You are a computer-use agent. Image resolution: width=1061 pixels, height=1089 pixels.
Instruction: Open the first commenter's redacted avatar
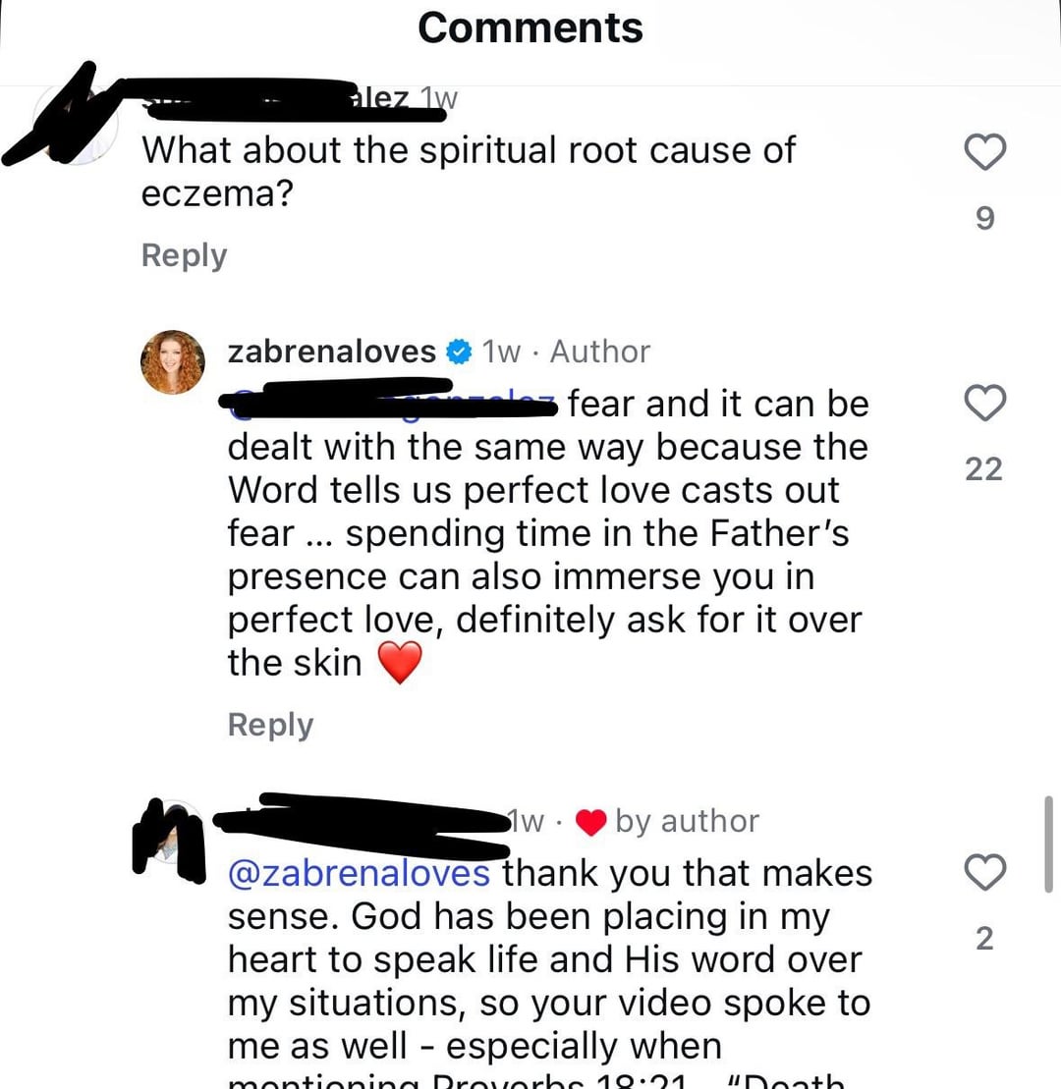point(77,126)
